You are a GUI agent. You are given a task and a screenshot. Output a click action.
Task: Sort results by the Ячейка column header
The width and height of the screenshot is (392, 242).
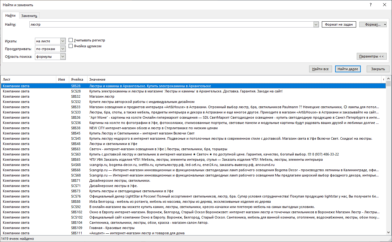click(x=78, y=79)
